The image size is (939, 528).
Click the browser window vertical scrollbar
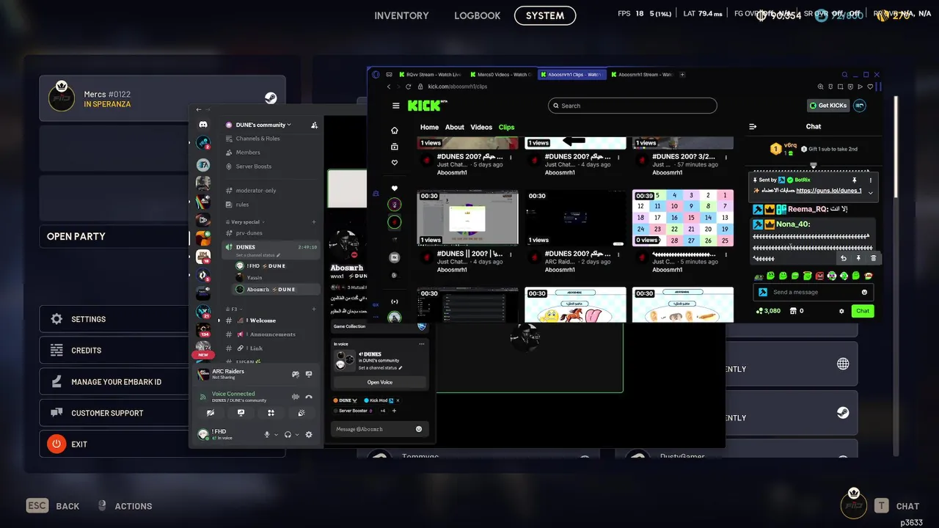coord(896,147)
